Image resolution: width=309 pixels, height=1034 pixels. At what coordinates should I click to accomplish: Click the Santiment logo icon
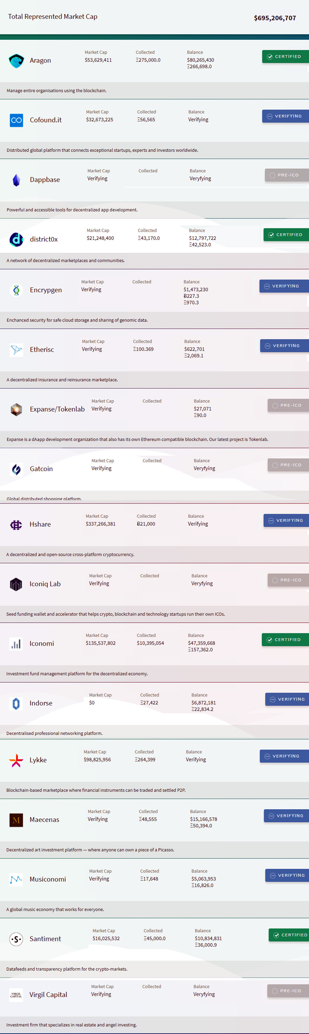(16, 939)
